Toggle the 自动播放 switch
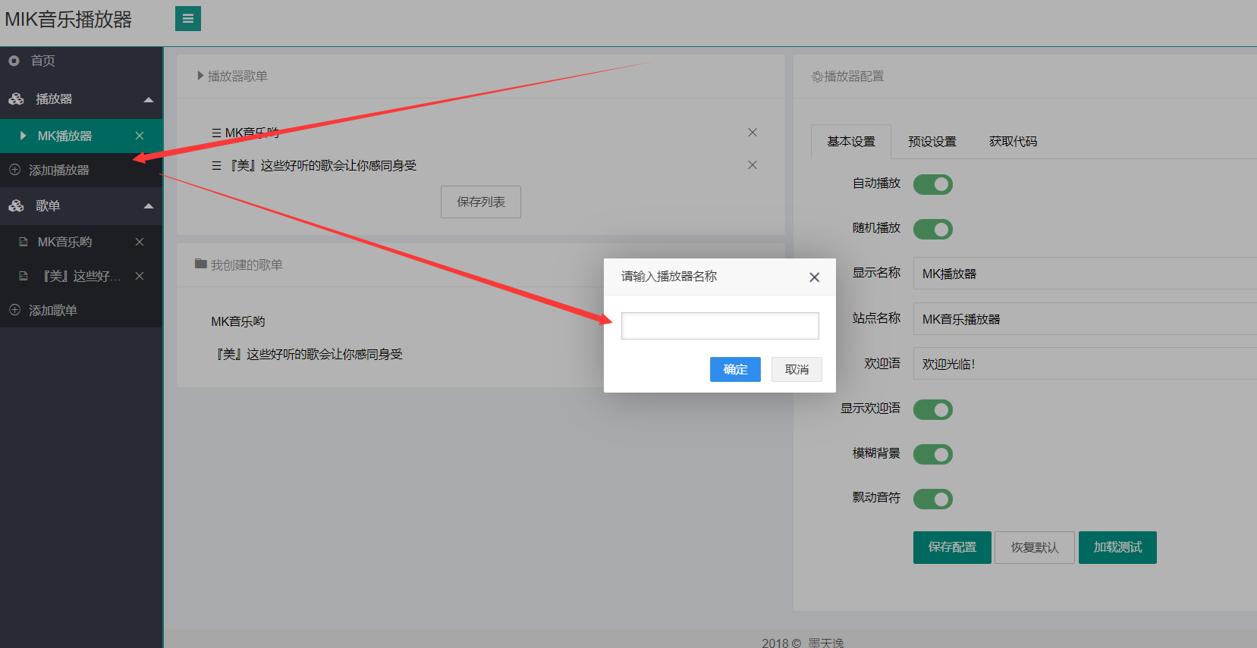The width and height of the screenshot is (1257, 648). pos(932,184)
